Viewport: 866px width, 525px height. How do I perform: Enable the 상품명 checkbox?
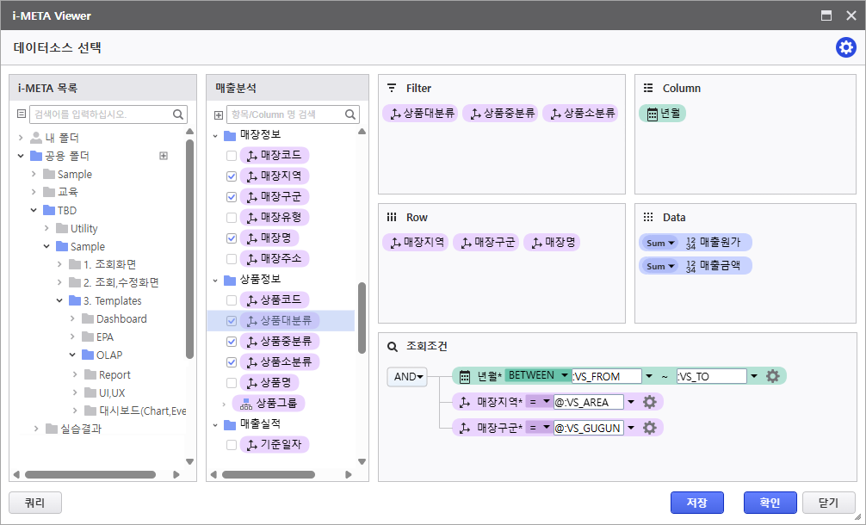click(231, 382)
